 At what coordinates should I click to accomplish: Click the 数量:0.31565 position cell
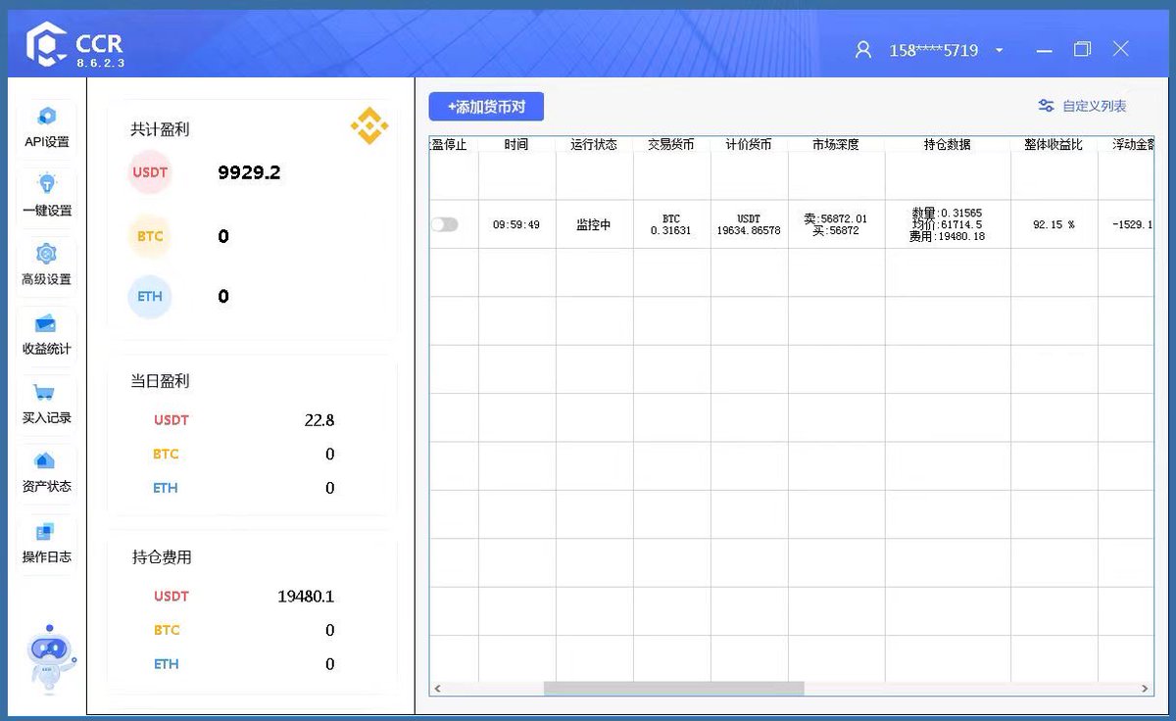click(x=948, y=224)
